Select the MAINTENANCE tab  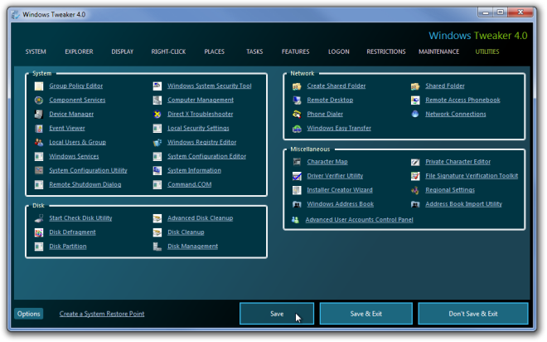(439, 51)
